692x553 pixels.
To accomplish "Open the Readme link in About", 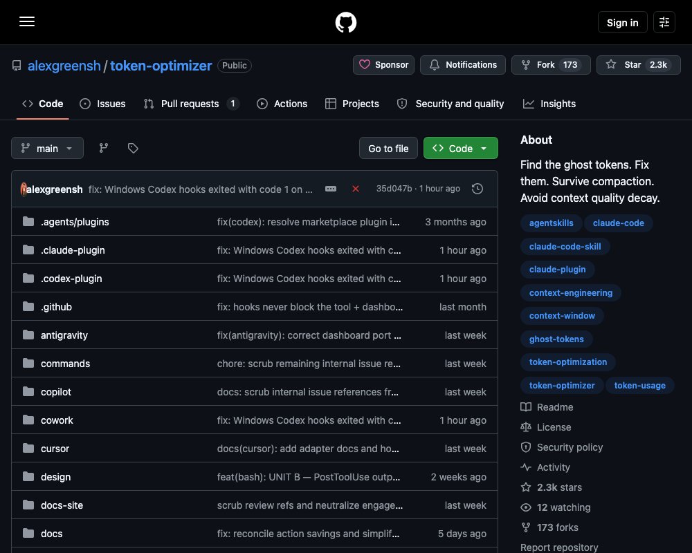I will [547, 407].
